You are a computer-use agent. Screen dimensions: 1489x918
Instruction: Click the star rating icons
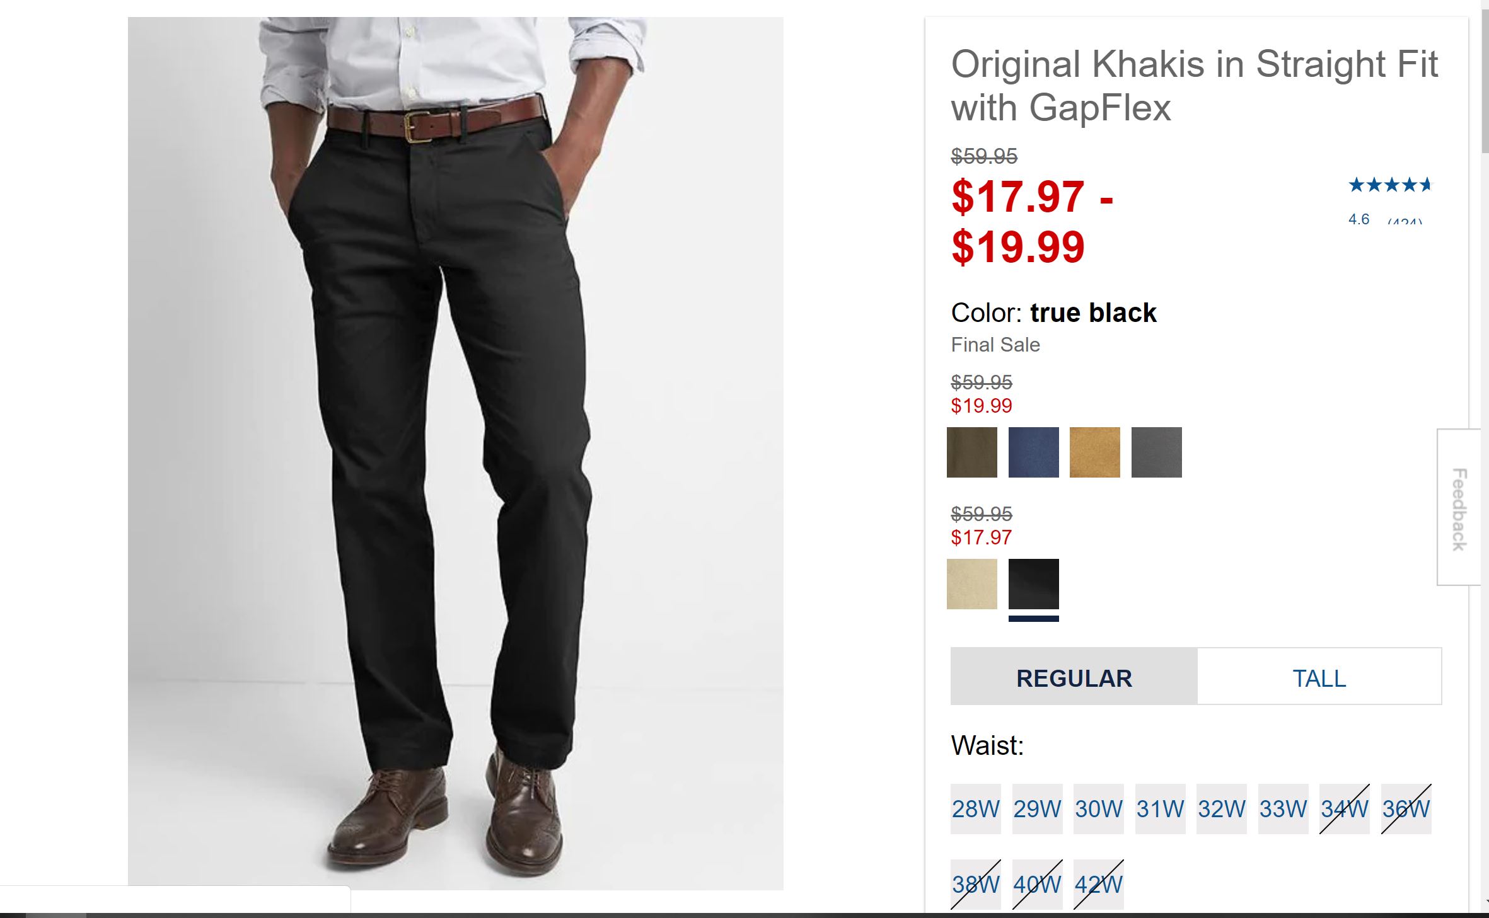1389,185
